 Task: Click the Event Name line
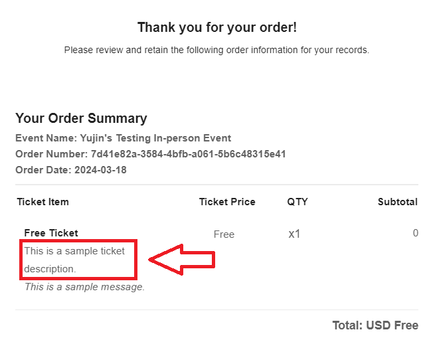click(x=123, y=138)
